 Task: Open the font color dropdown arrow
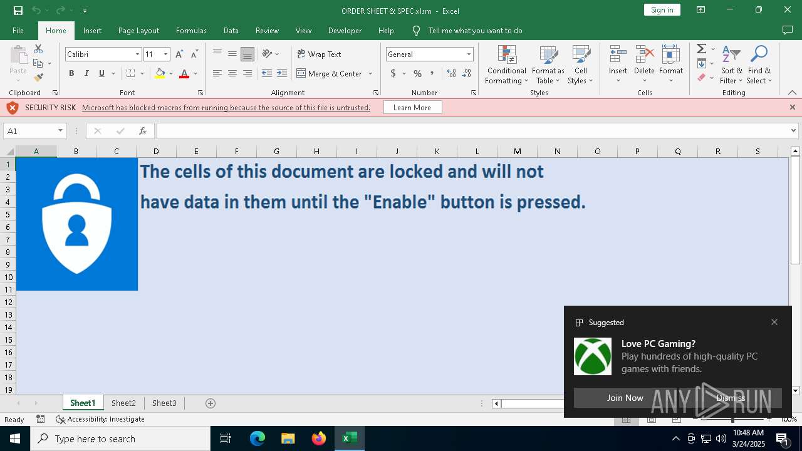pyautogui.click(x=195, y=73)
